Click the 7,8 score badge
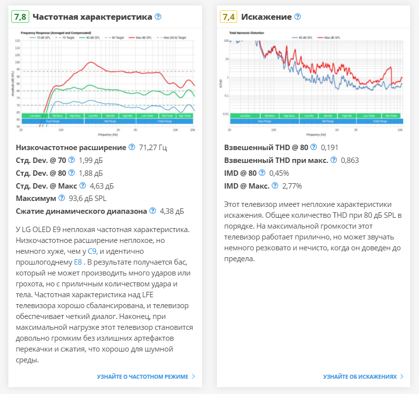Image resolution: width=419 pixels, height=394 pixels. [20, 17]
